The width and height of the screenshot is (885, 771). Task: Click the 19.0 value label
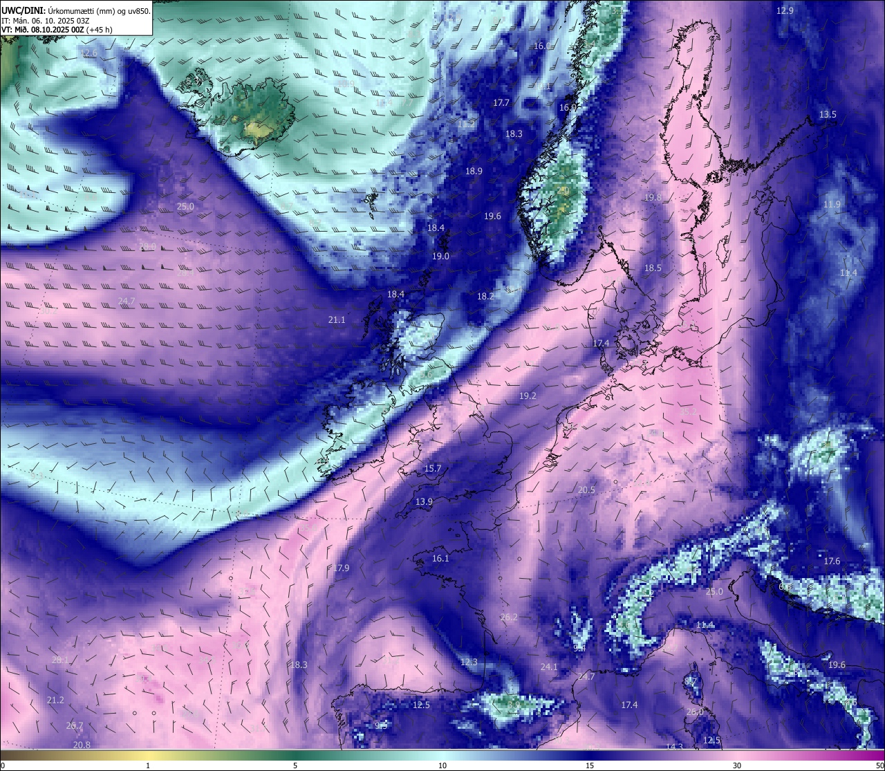440,256
